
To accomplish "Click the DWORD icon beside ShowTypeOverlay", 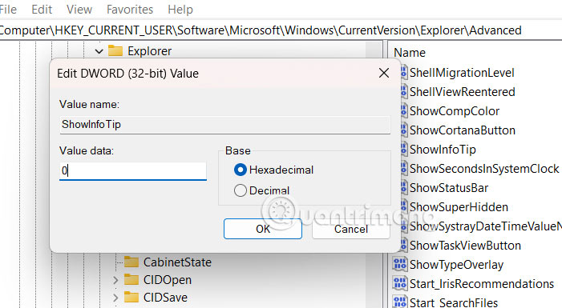I will [399, 264].
